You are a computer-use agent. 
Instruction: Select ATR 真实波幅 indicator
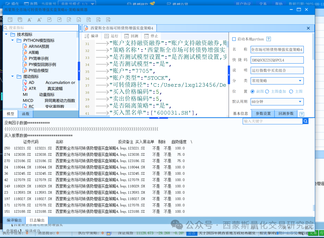[43, 89]
